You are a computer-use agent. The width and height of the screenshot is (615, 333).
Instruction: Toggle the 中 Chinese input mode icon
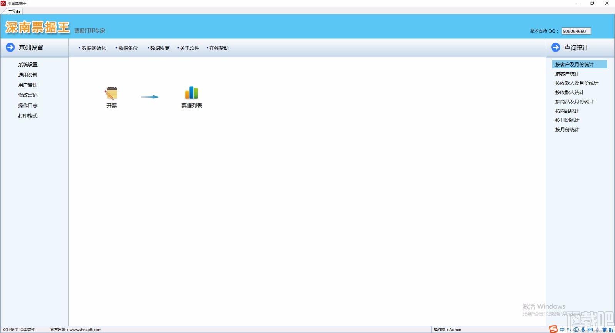tap(562, 330)
